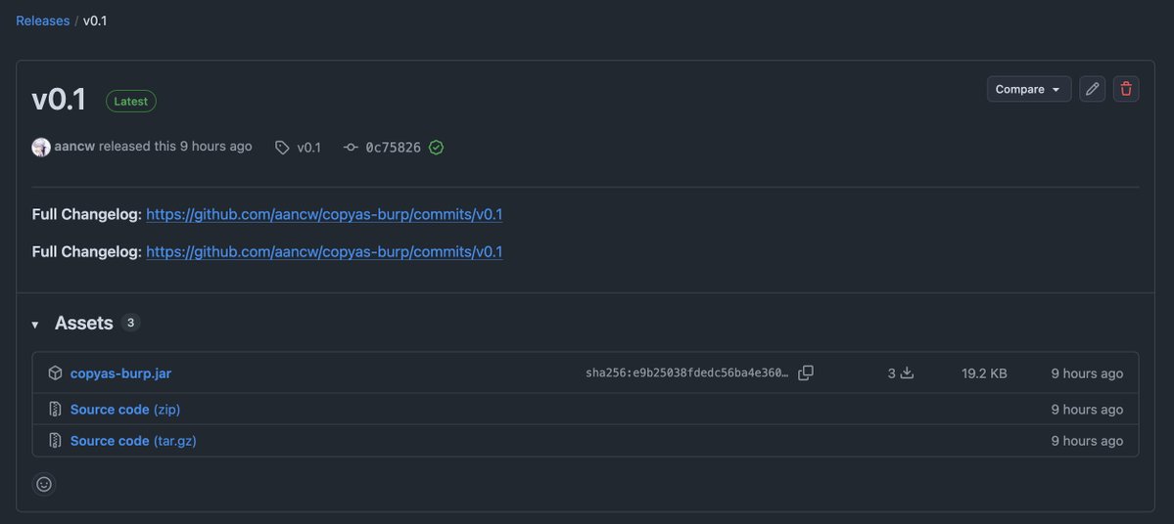This screenshot has height=524, width=1174.
Task: Click the Latest label badge
Action: [131, 101]
